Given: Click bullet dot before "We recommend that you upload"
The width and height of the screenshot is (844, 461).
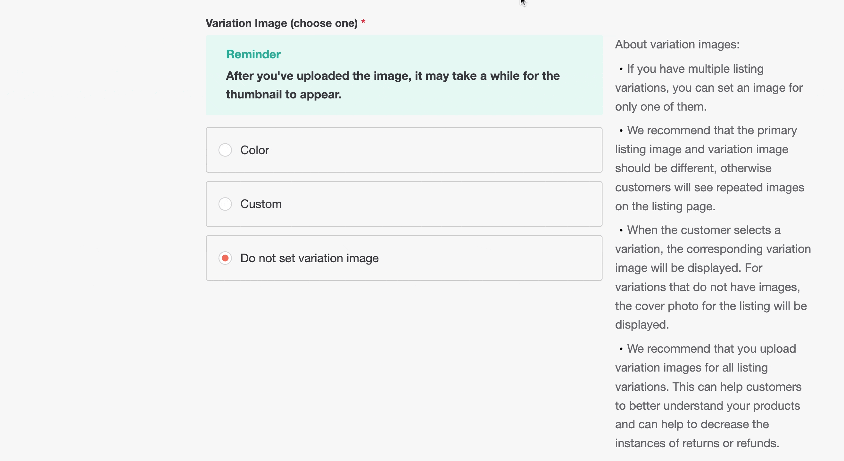Looking at the screenshot, I should click(x=621, y=349).
